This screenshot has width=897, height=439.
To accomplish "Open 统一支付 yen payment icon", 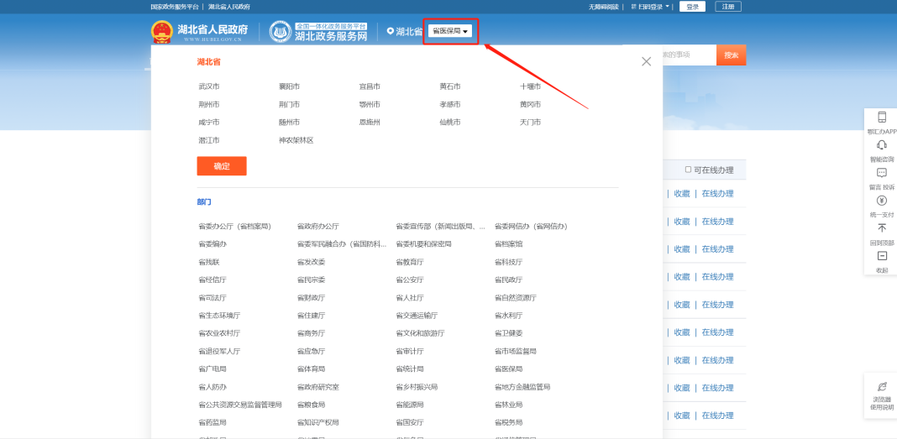I will tap(882, 201).
